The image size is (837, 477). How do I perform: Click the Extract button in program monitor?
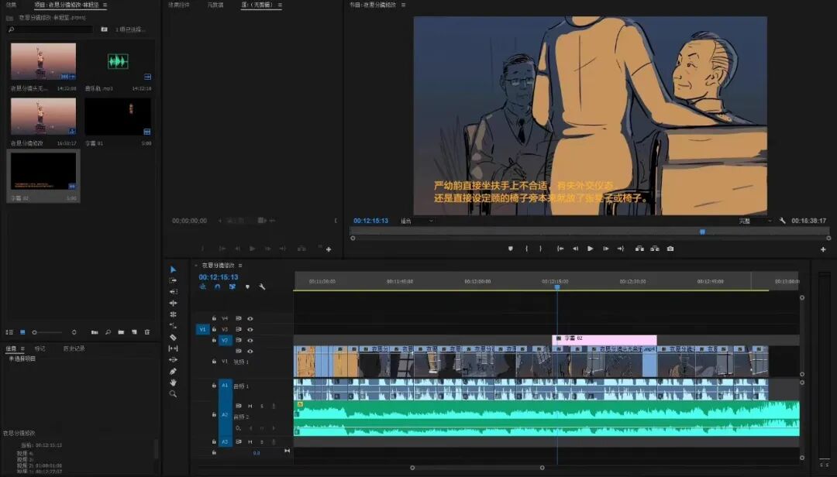pyautogui.click(x=655, y=249)
